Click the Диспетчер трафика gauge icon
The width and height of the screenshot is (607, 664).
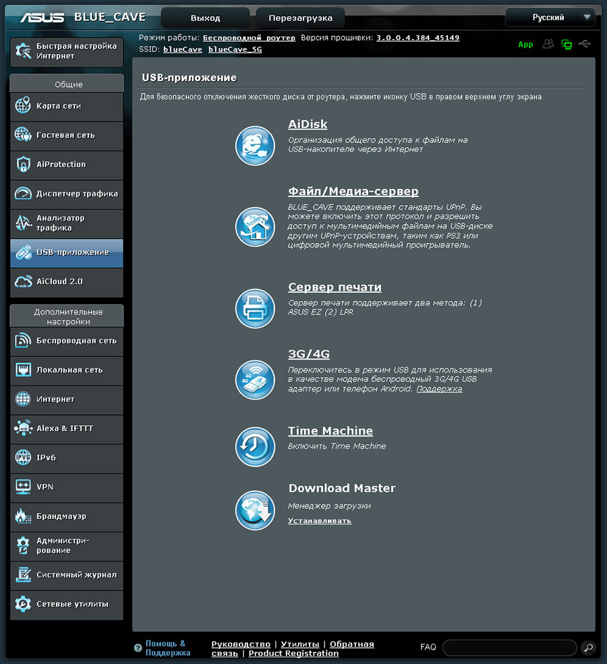coord(23,193)
